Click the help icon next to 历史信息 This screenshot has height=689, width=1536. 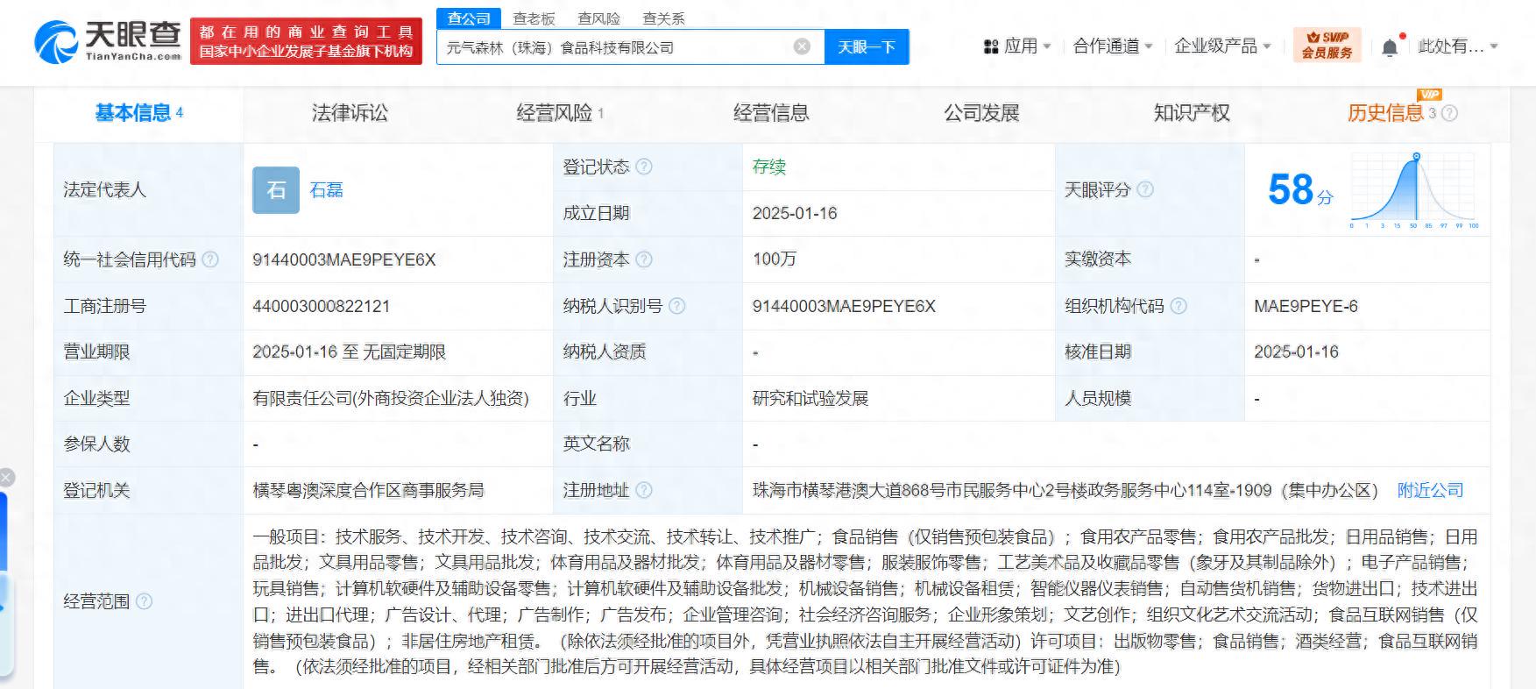pyautogui.click(x=1449, y=113)
